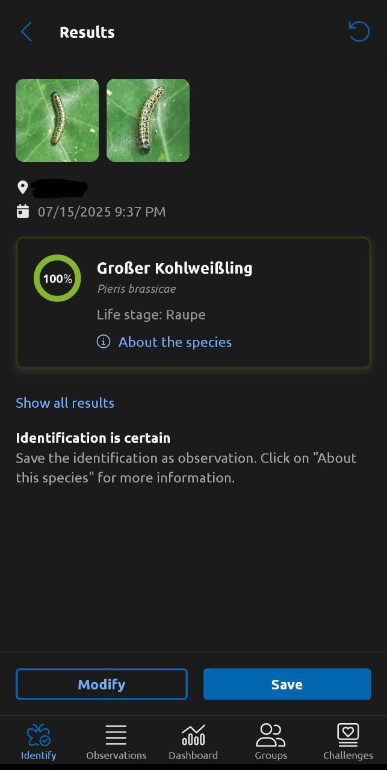
Task: Open the Dashboard chart icon
Action: 193,735
